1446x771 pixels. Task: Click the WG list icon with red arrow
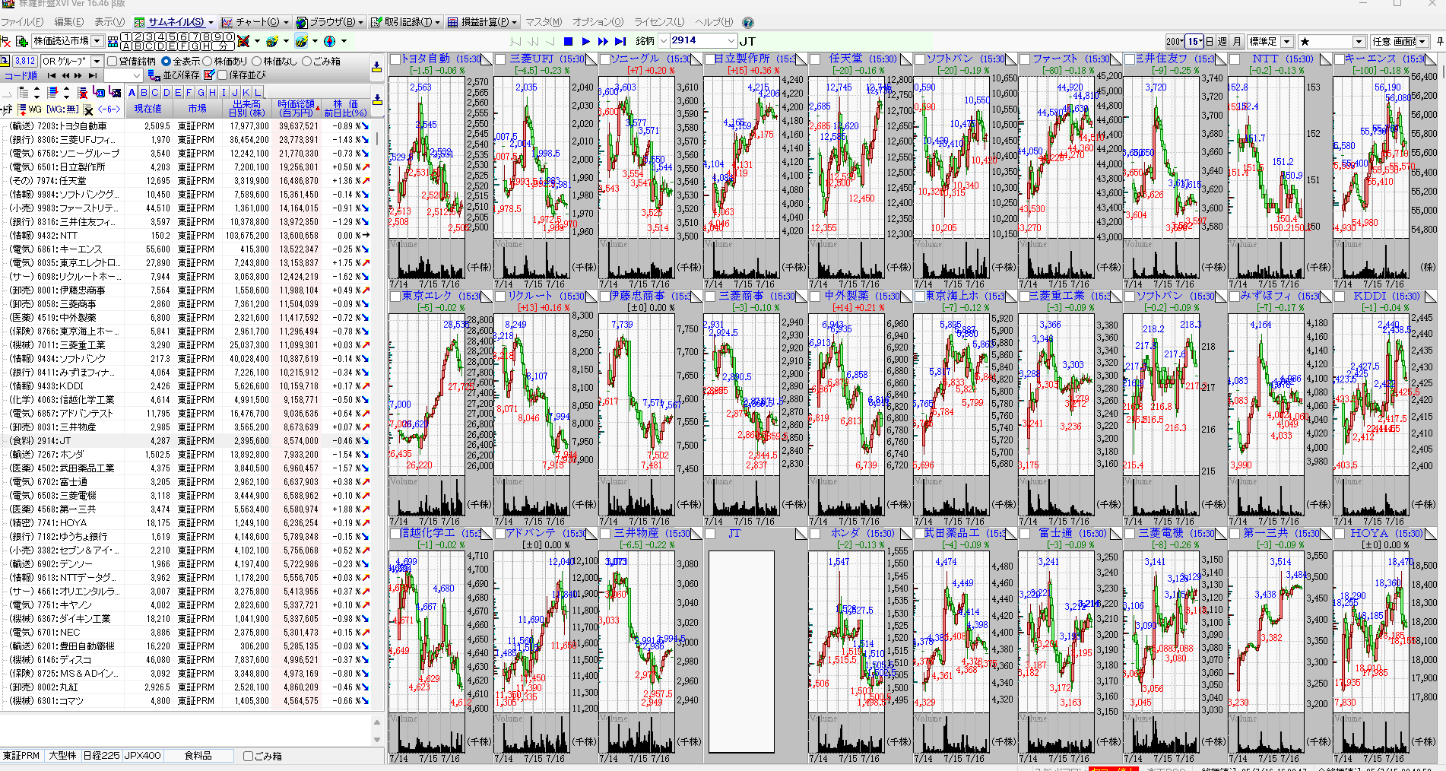coord(22,109)
